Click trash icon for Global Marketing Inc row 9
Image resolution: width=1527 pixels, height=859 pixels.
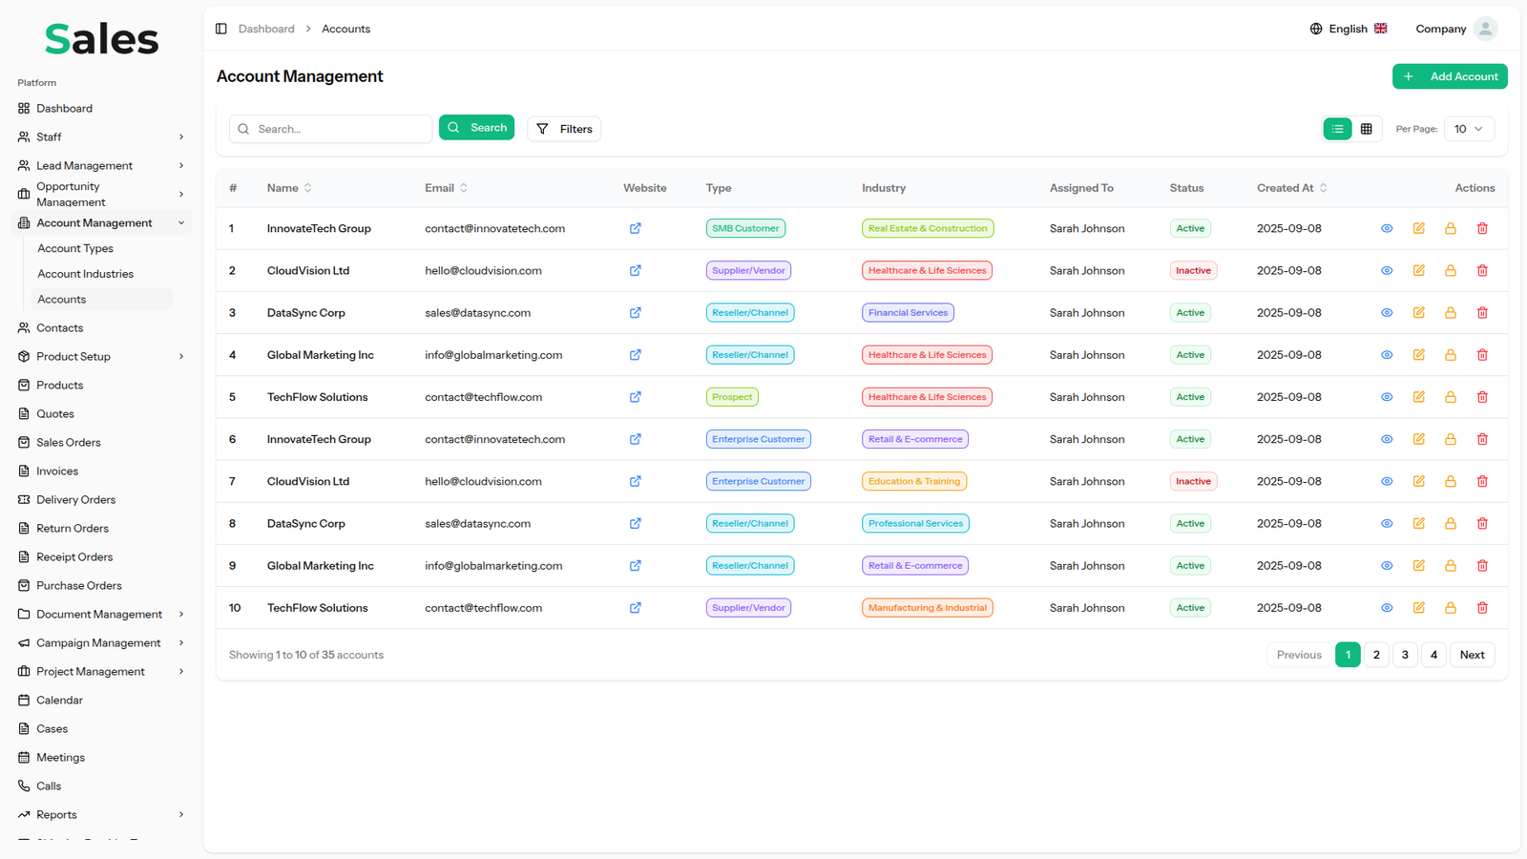click(x=1482, y=566)
